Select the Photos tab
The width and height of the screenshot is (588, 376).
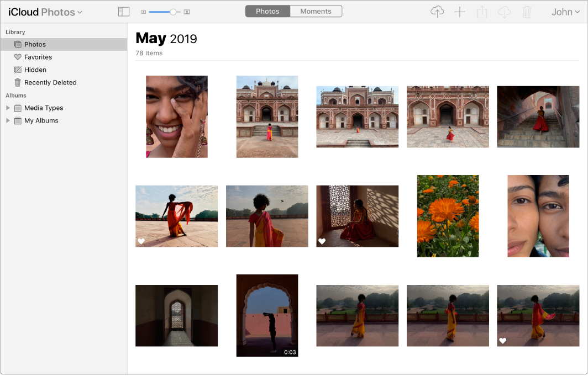click(267, 11)
